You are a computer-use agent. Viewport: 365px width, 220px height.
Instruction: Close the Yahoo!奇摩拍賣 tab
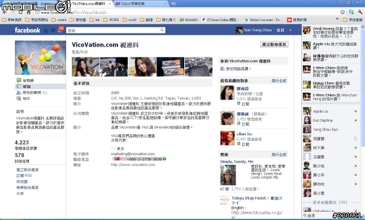coord(165,4)
